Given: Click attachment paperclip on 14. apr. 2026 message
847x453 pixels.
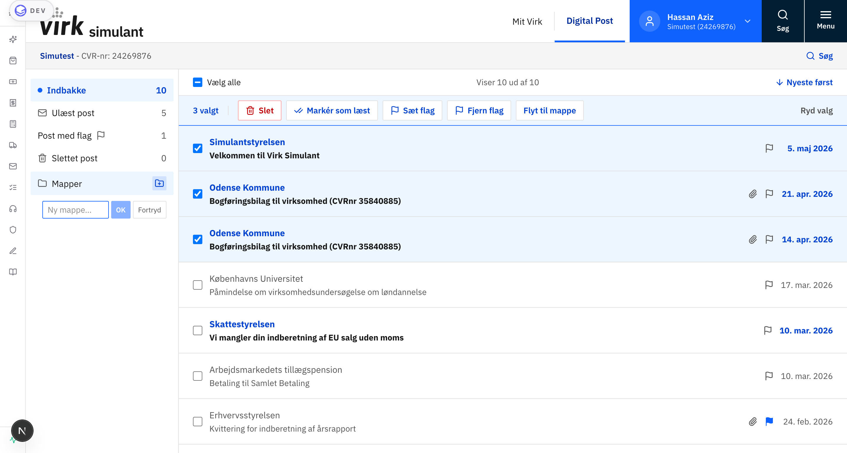Looking at the screenshot, I should [x=753, y=239].
